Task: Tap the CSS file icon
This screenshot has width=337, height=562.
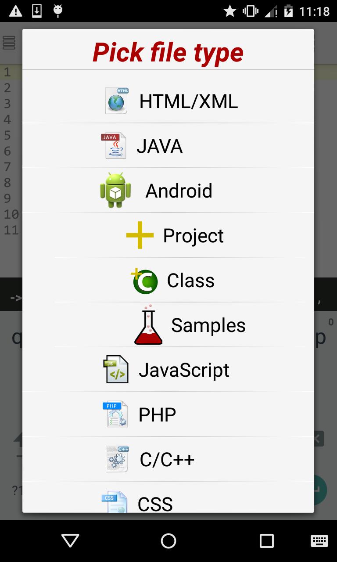Action: point(115,502)
